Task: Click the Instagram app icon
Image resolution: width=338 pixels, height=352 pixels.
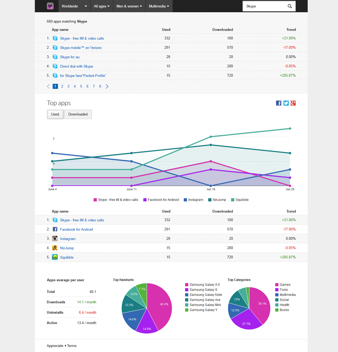Action: [x=55, y=239]
